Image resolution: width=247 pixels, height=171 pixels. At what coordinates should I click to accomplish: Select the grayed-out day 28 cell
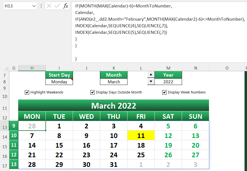(x=32, y=126)
